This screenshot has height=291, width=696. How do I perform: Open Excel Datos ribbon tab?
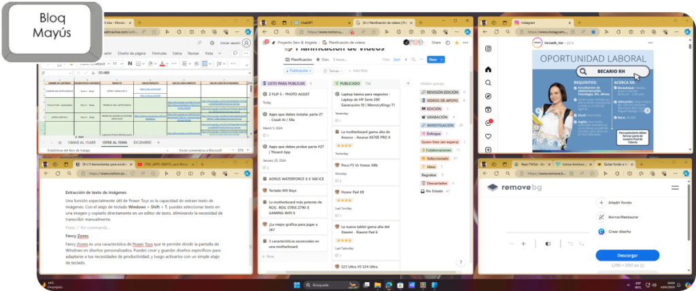coord(177,53)
